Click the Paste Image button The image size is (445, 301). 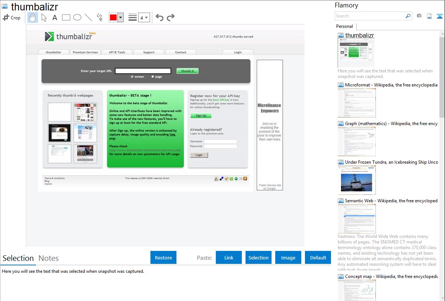point(288,258)
